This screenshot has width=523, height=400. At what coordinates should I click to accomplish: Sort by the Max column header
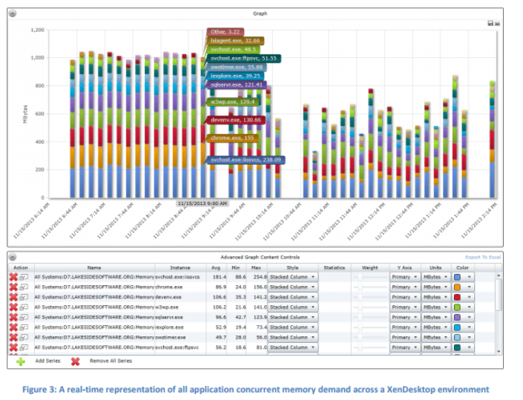pyautogui.click(x=256, y=267)
